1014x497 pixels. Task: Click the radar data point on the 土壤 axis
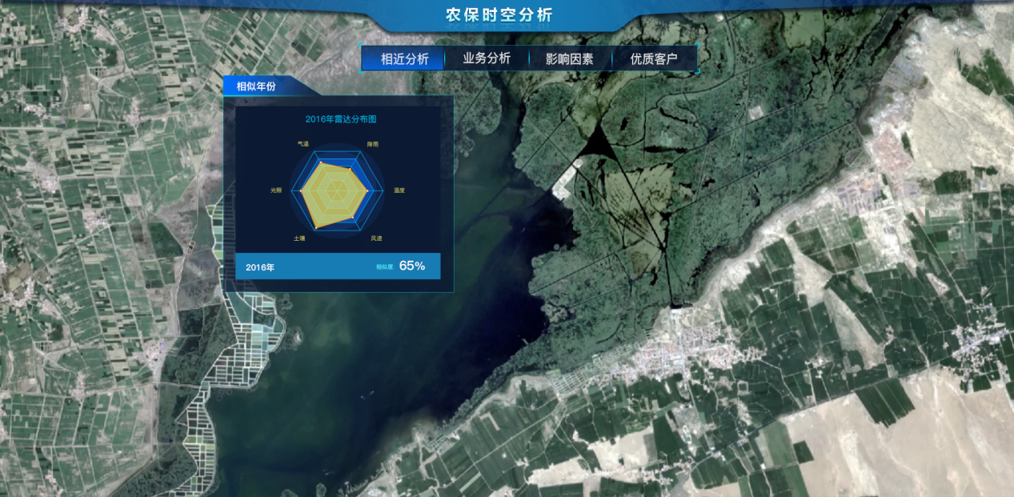tap(317, 228)
